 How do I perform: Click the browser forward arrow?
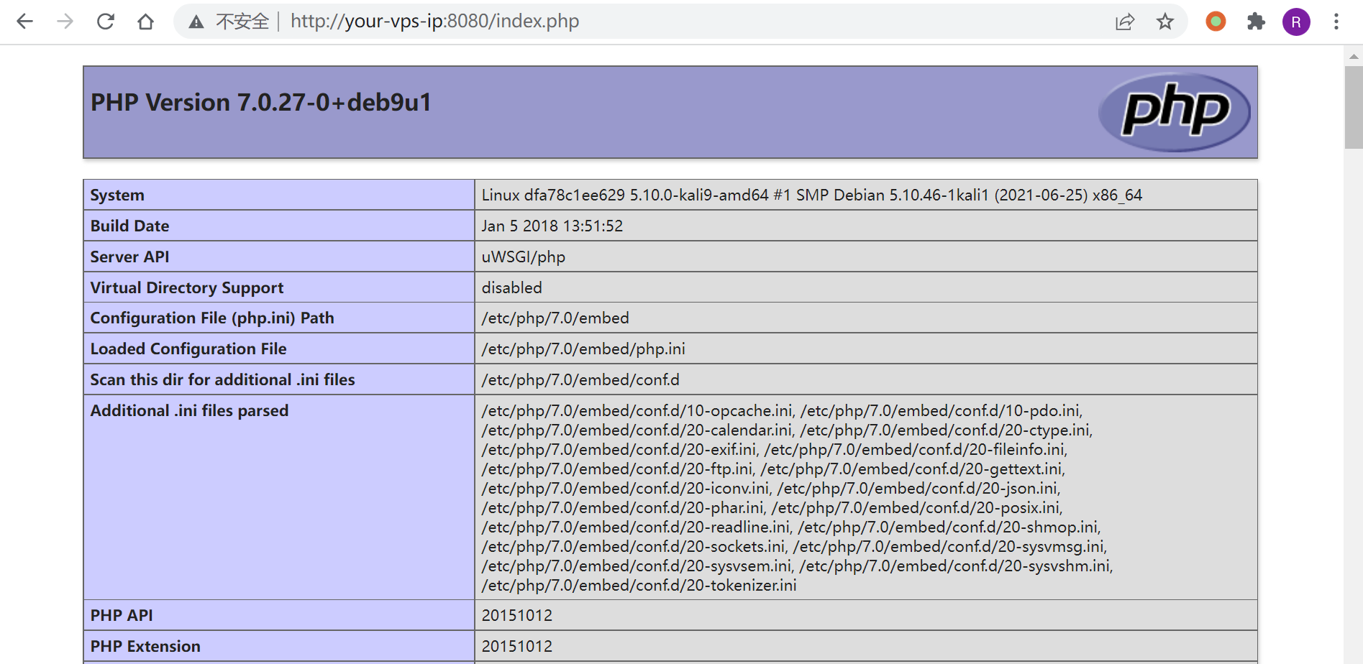(x=65, y=22)
